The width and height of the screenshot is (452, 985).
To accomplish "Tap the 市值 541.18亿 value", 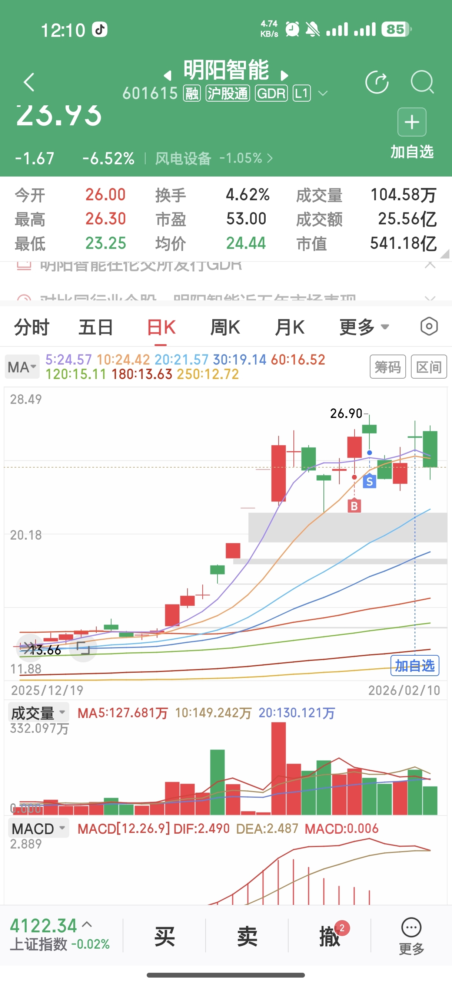I will [403, 243].
